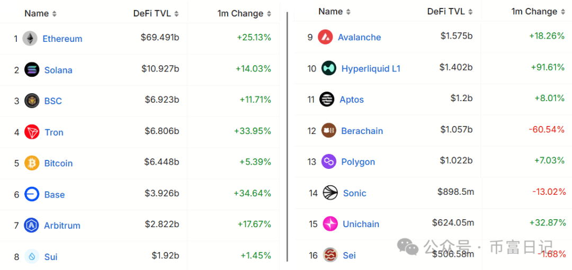Click the Tron red logo icon
Viewport: 572px width, 270px height.
pos(32,132)
